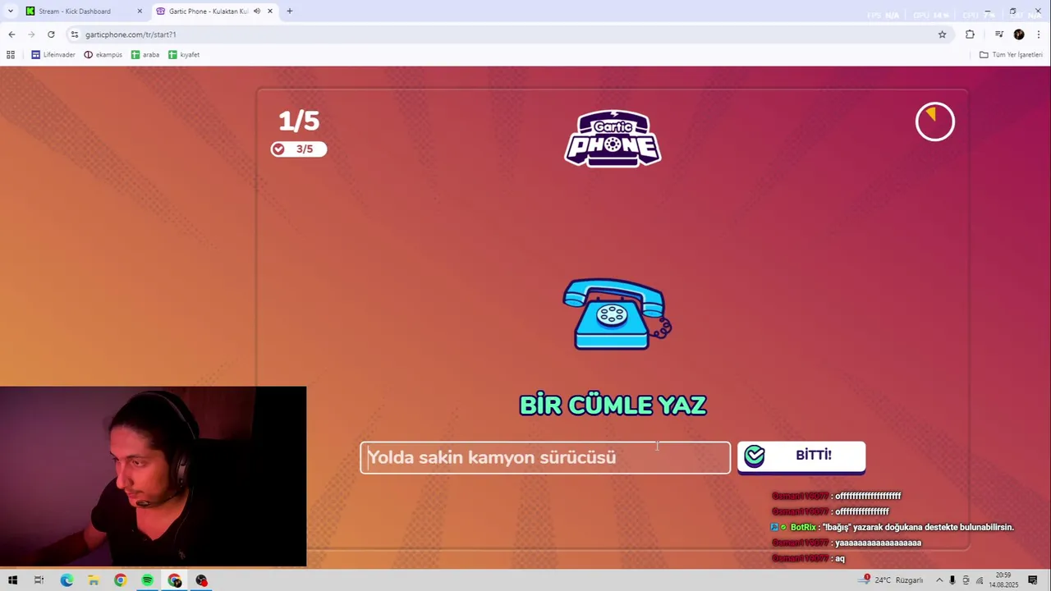This screenshot has height=591, width=1051.
Task: Bookmark this page with the star icon
Action: pos(942,34)
